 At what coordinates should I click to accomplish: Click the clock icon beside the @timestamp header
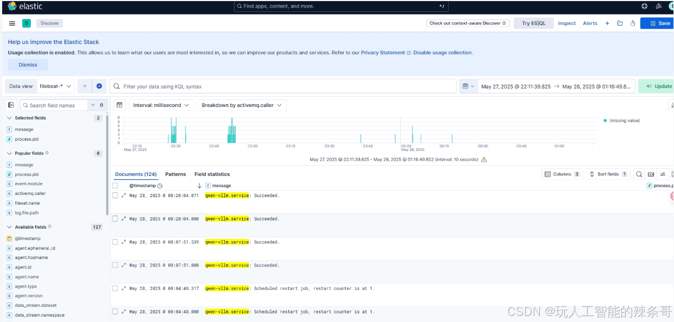point(160,186)
